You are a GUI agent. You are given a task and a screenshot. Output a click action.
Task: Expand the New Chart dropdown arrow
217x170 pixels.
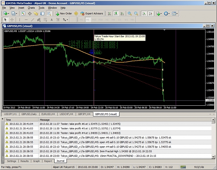coord(8,14)
